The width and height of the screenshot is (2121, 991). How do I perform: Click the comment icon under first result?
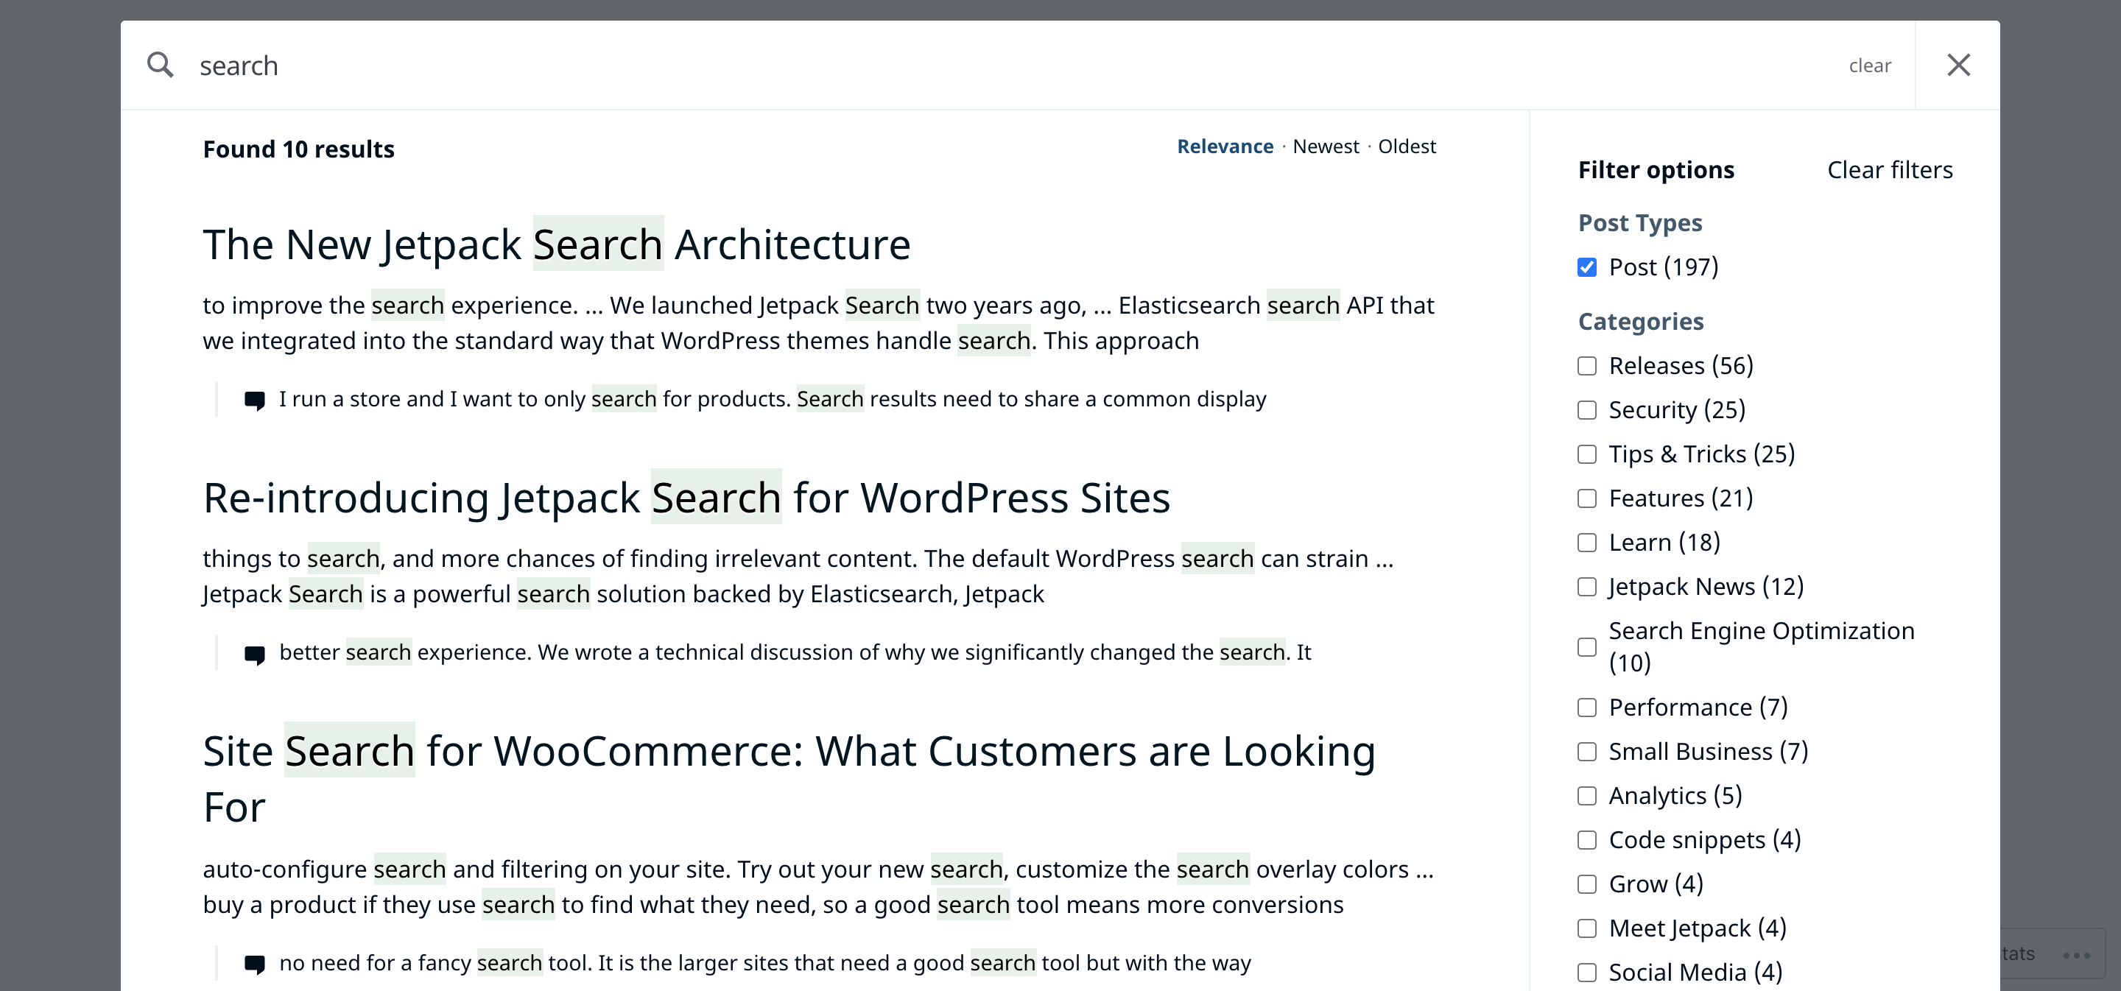(254, 400)
